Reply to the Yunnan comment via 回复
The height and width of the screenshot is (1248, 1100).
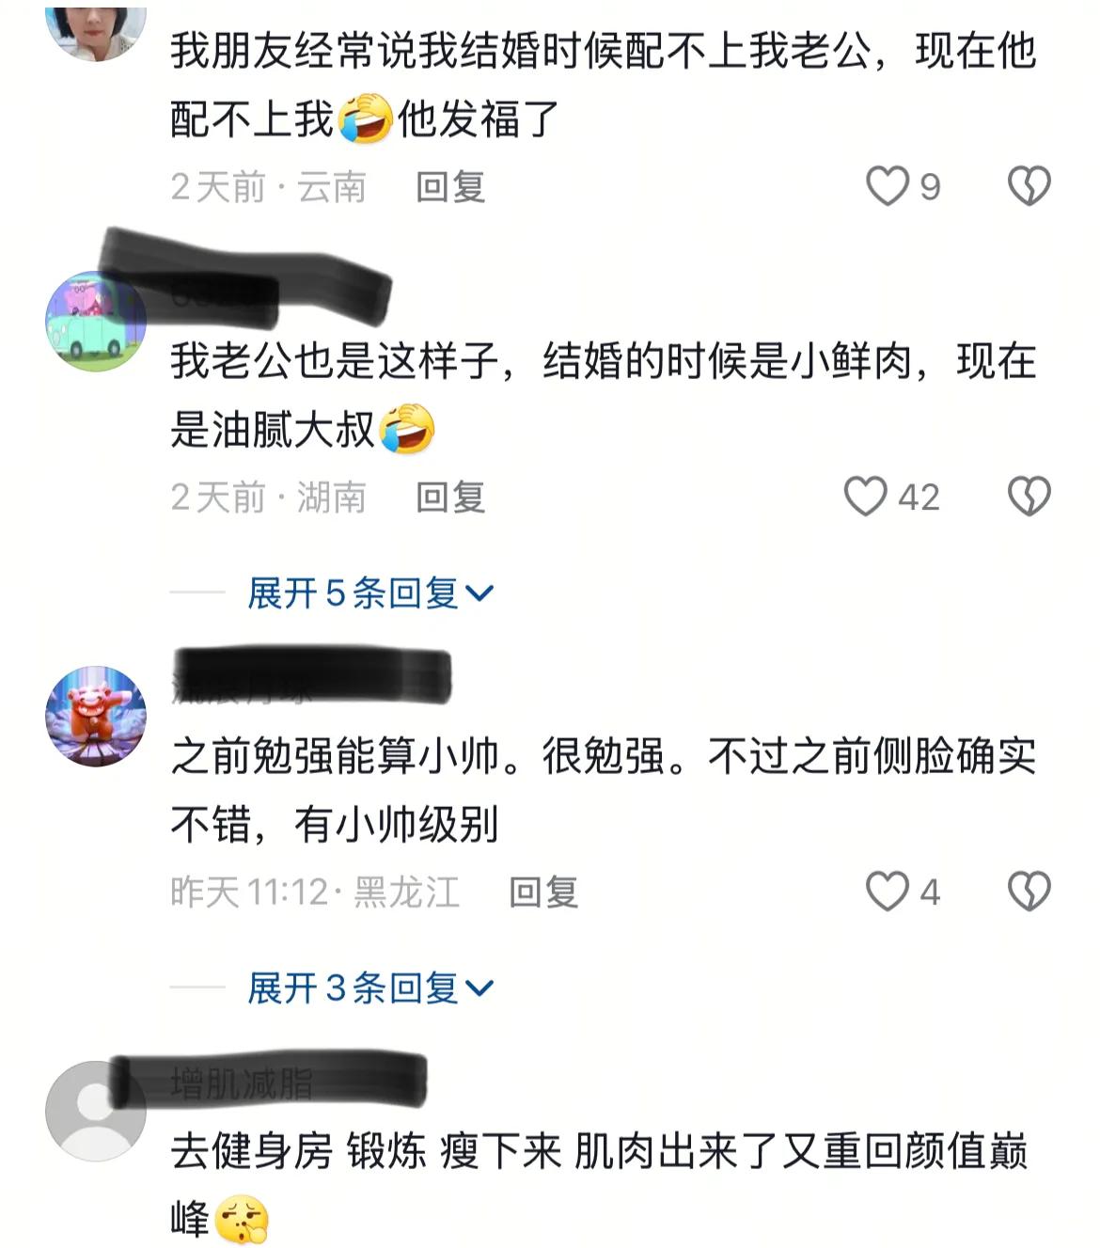[x=450, y=187]
